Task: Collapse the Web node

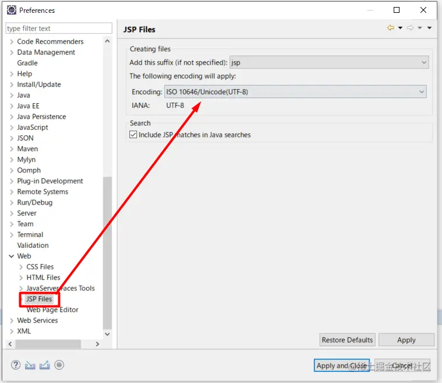Action: tap(12, 256)
